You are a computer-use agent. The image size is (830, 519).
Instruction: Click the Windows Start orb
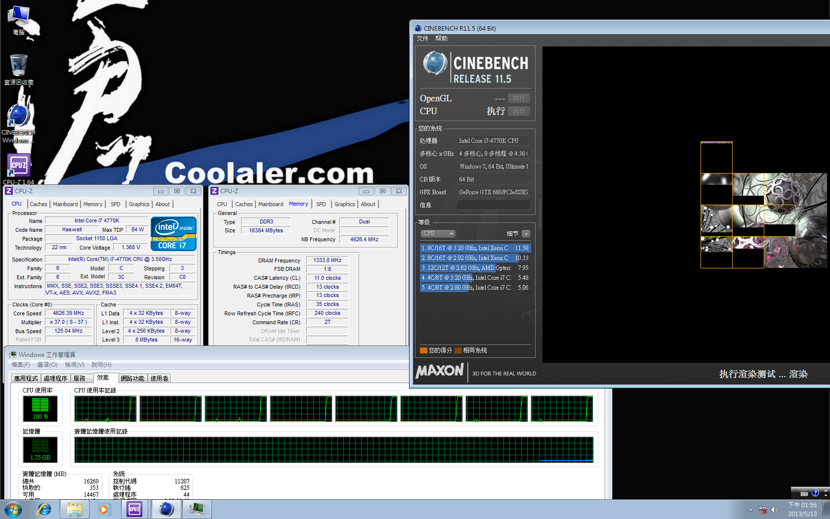(13, 509)
